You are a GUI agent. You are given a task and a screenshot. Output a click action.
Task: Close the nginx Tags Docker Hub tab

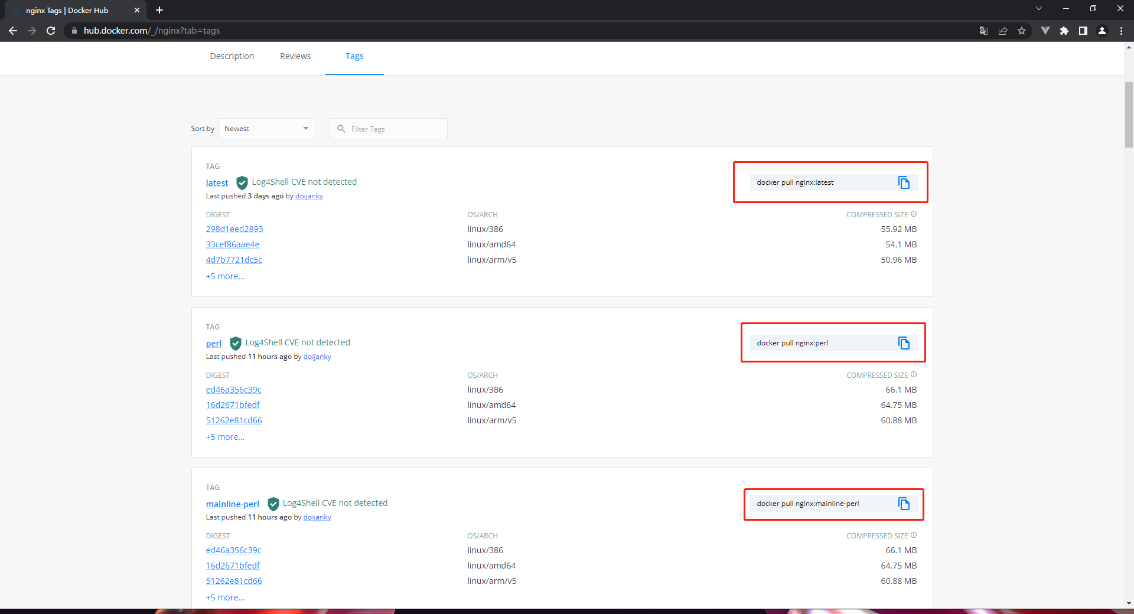[137, 10]
